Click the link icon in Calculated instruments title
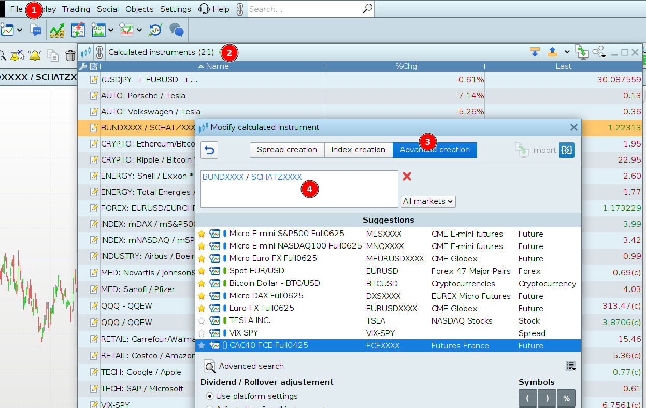Viewport: 646px width, 408px height. click(99, 52)
